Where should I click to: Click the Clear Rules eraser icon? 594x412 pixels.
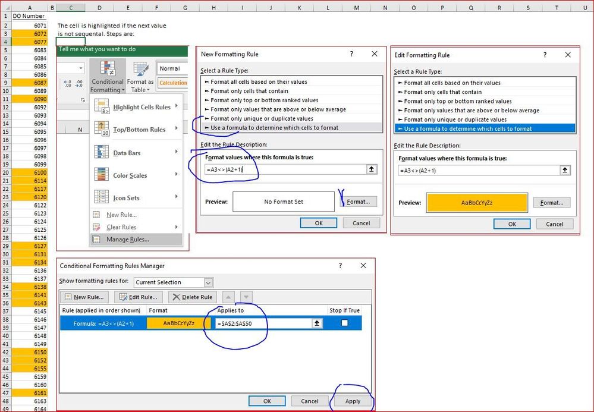point(96,227)
